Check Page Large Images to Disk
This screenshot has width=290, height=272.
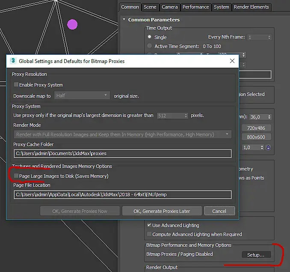16,176
